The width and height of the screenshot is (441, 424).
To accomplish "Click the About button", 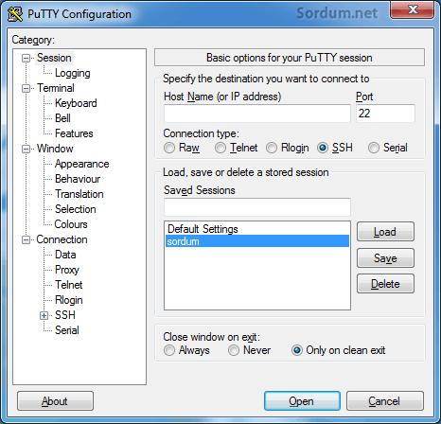I will [55, 401].
